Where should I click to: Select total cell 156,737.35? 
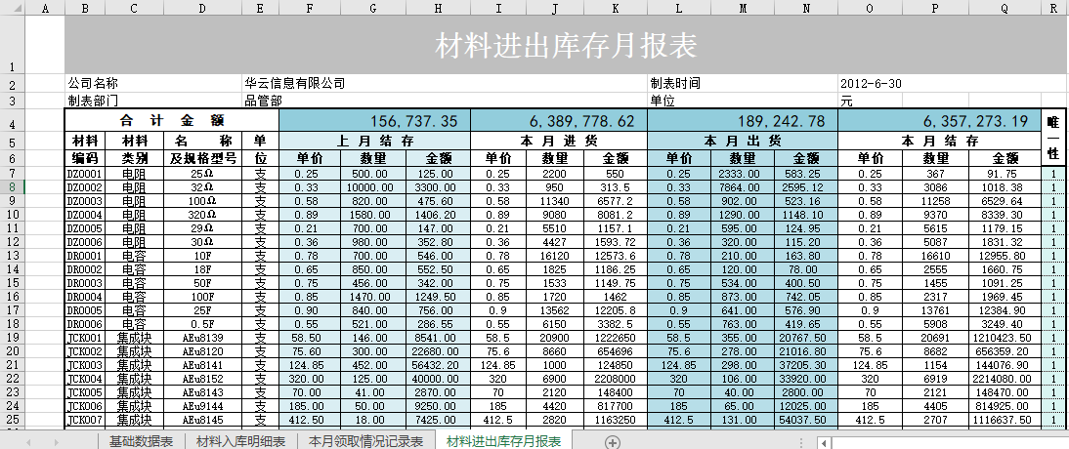[374, 121]
